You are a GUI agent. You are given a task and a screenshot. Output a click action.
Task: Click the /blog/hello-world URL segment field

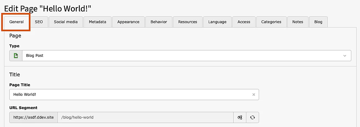(x=145, y=117)
